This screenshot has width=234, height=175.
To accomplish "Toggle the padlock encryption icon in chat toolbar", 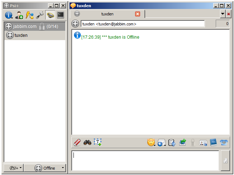I will [x=193, y=142].
